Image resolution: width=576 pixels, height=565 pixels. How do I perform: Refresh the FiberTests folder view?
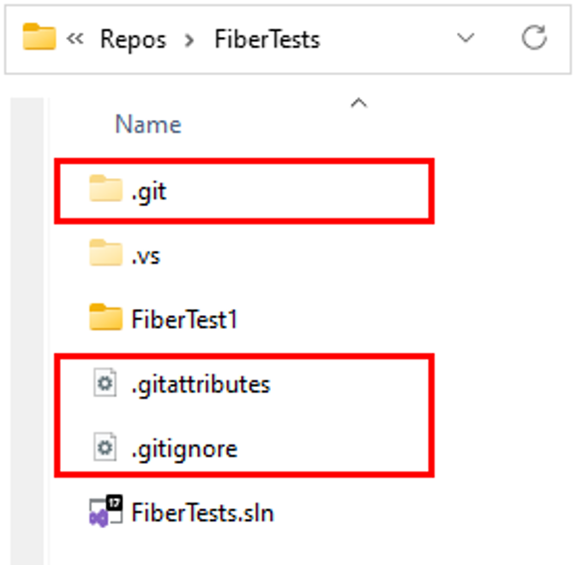pos(534,37)
